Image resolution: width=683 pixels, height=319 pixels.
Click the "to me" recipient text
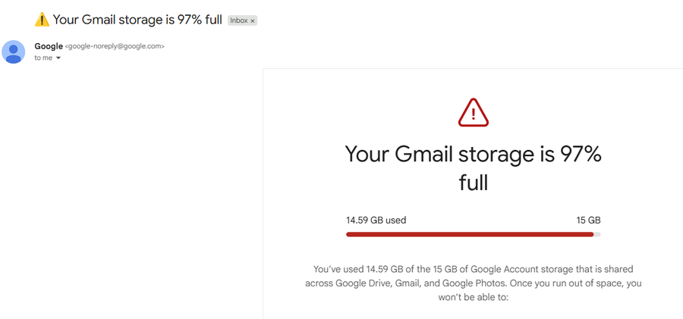coord(42,58)
